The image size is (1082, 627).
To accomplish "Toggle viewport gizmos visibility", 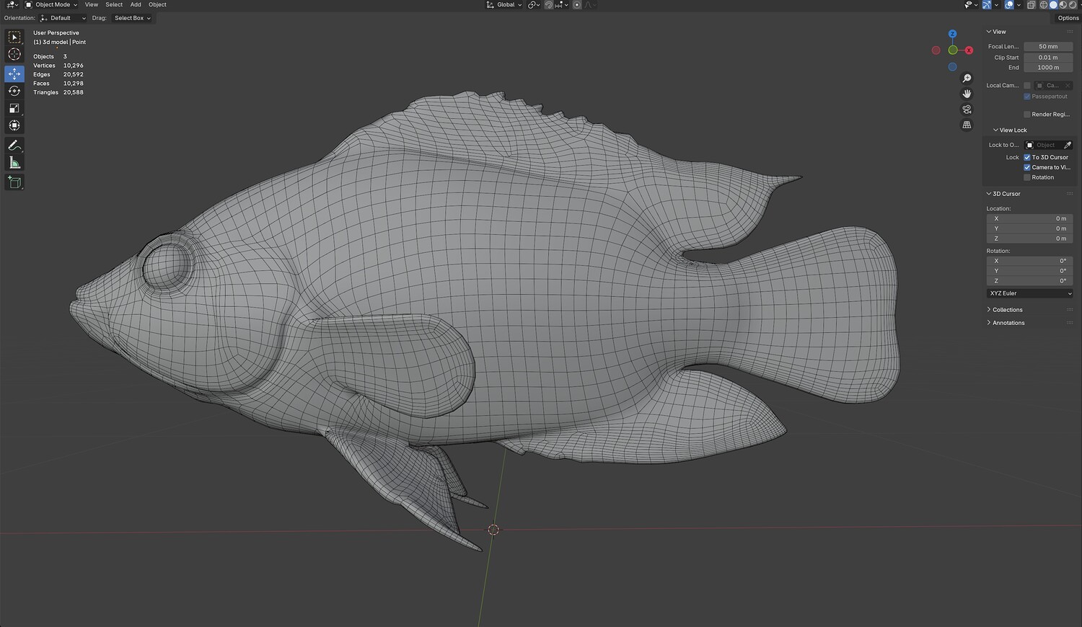I will click(987, 5).
